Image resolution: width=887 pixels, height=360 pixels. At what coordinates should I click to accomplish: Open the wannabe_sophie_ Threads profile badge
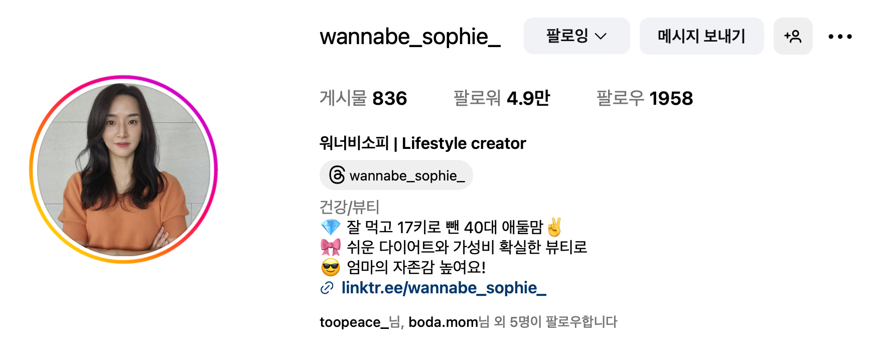click(x=396, y=175)
